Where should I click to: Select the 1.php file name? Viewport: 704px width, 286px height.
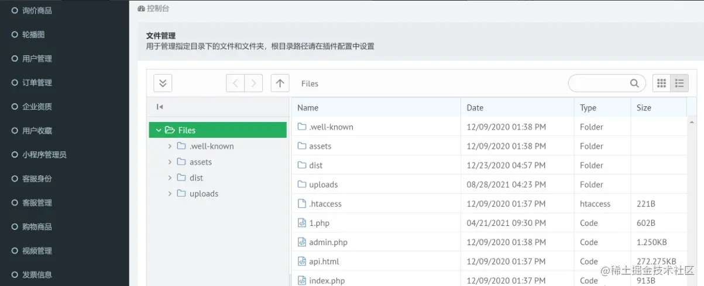320,223
